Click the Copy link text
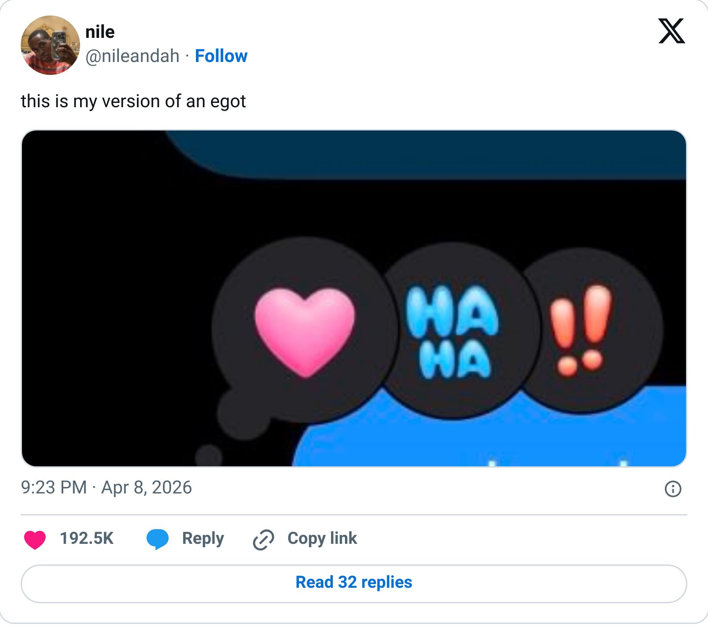Viewport: 708px width, 642px height. [x=322, y=538]
